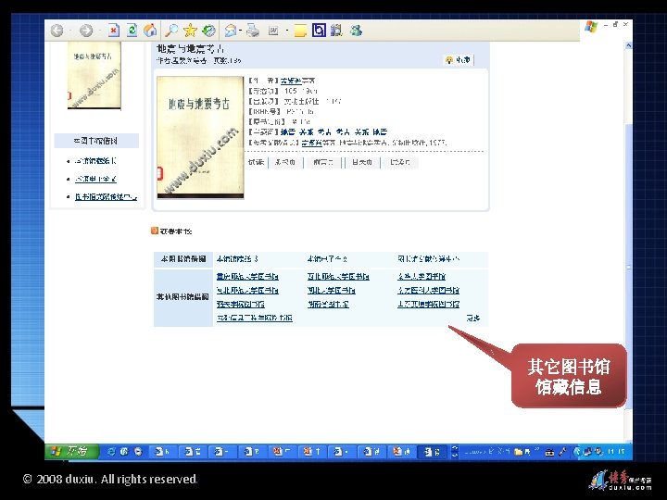
Task: Open the Back button history dropdown
Action: 70,31
